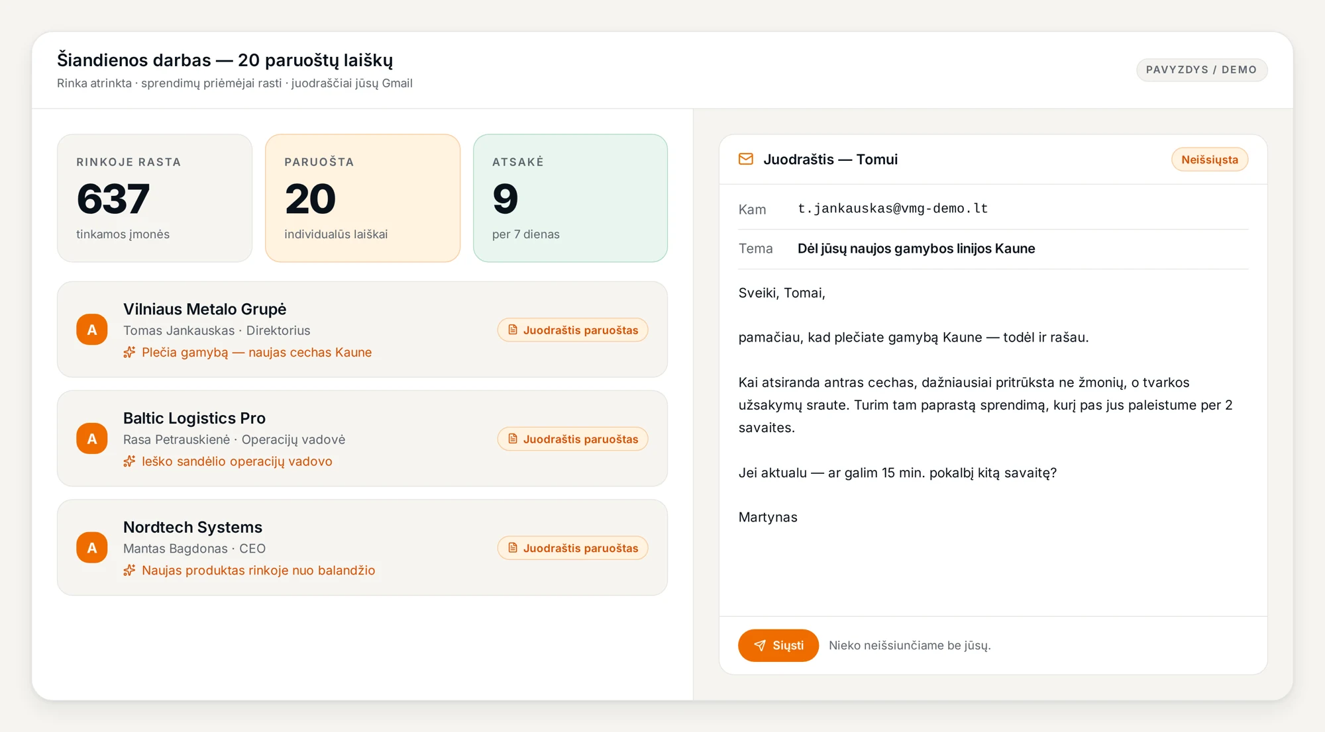The image size is (1325, 732).
Task: Click Tomas Jankauskas · Direktorius contact line
Action: 217,330
